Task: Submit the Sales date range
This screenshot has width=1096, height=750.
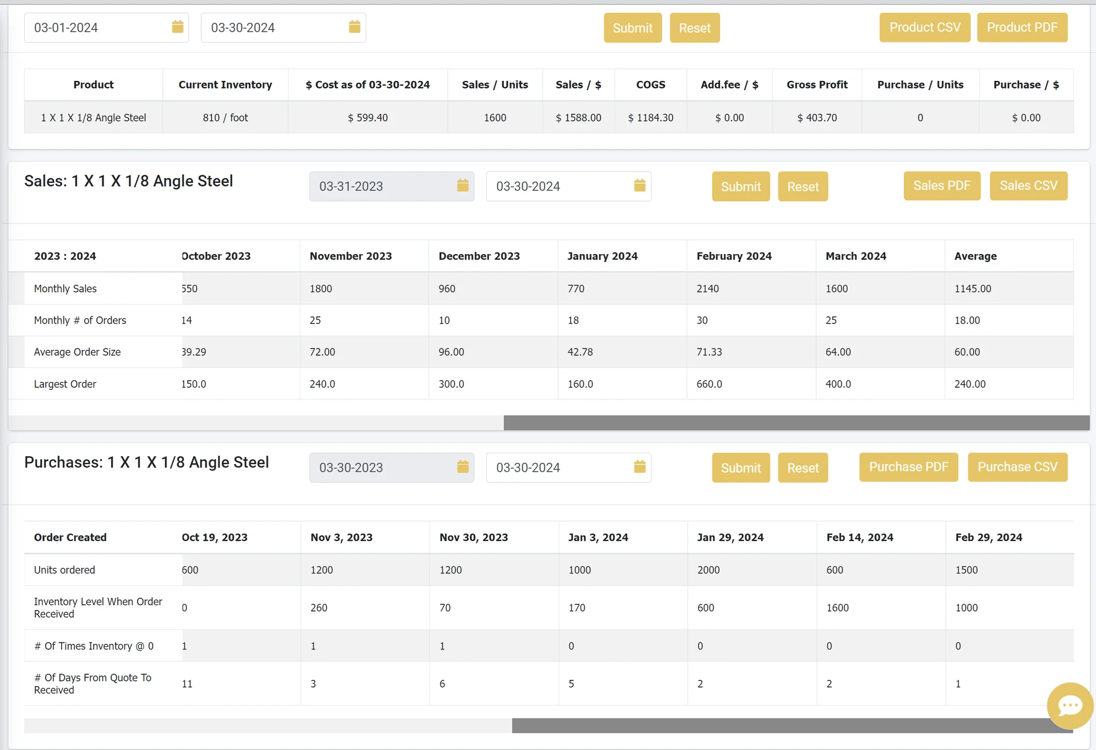Action: tap(740, 187)
